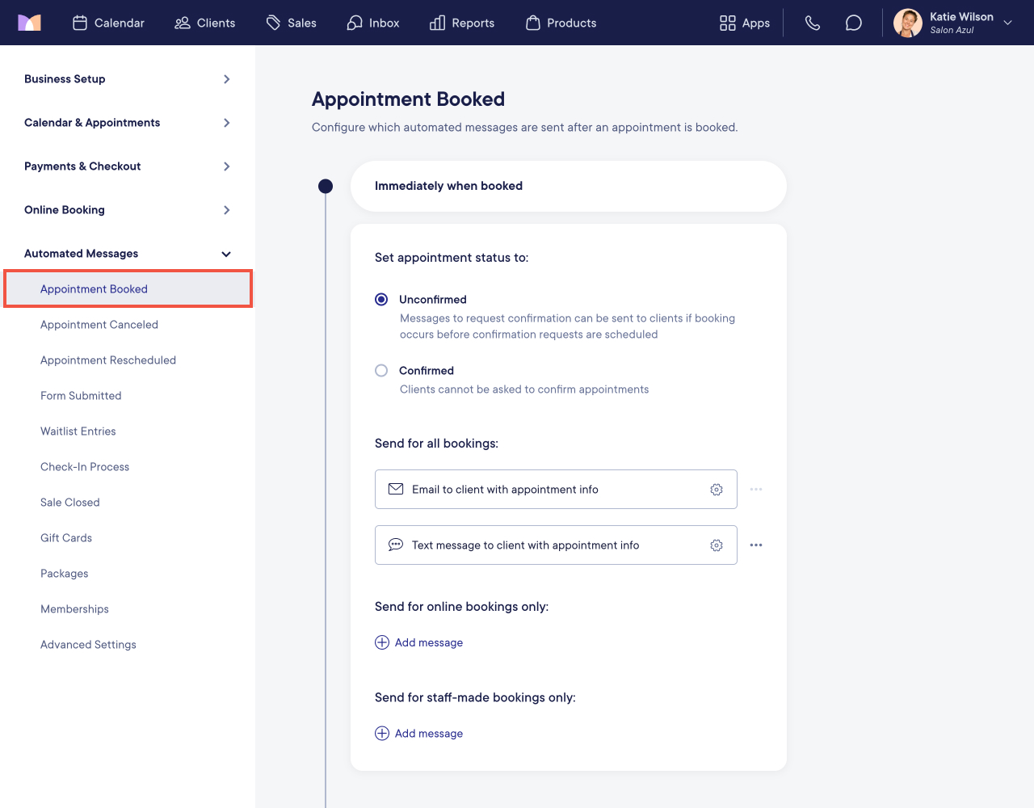Select the Confirmed status radio button

pos(381,370)
